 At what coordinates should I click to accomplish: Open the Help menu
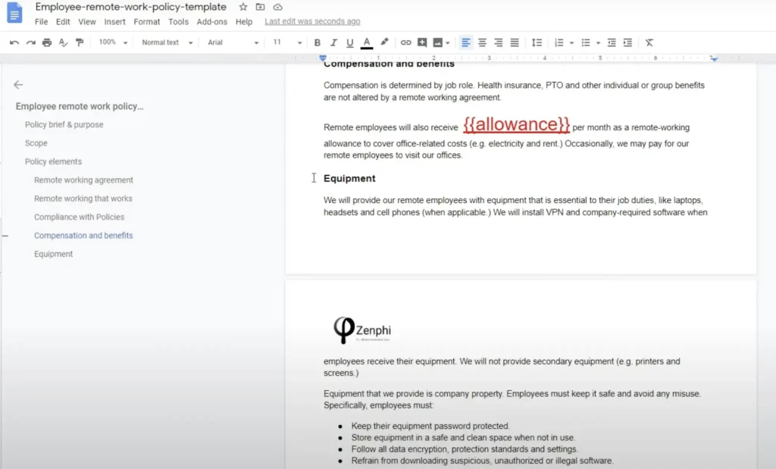coord(244,22)
